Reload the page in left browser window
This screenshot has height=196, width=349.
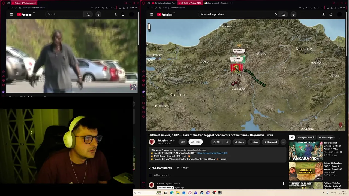point(16,8)
